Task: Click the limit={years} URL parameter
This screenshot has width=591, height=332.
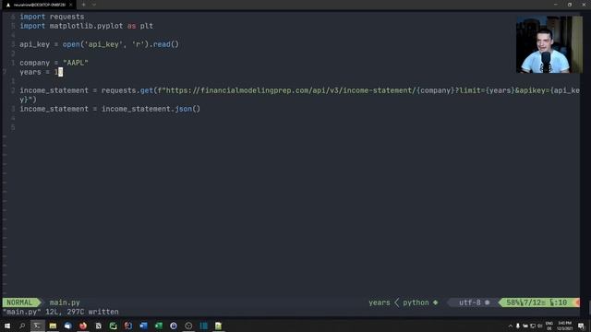Action: click(x=487, y=90)
